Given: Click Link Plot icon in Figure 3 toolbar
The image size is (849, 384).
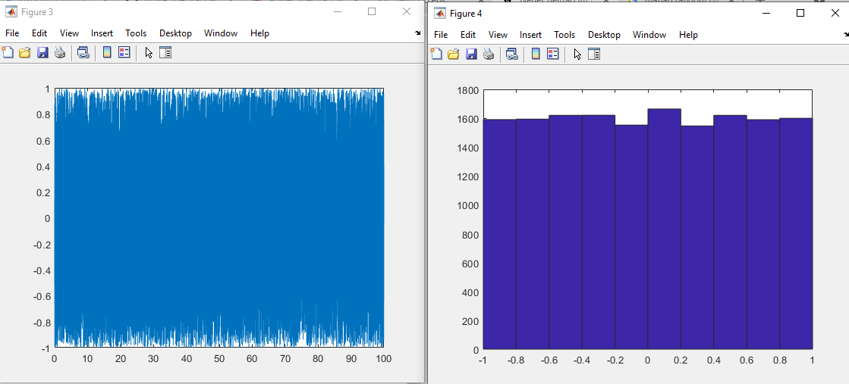Looking at the screenshot, I should tap(83, 52).
